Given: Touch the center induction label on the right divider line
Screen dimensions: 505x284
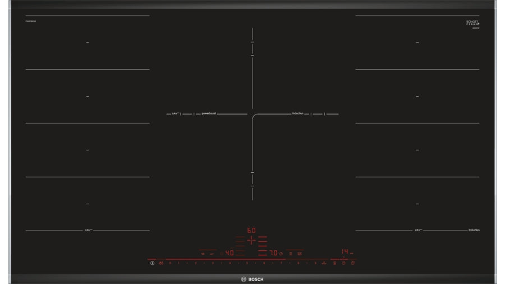Looking at the screenshot, I should 298,113.
